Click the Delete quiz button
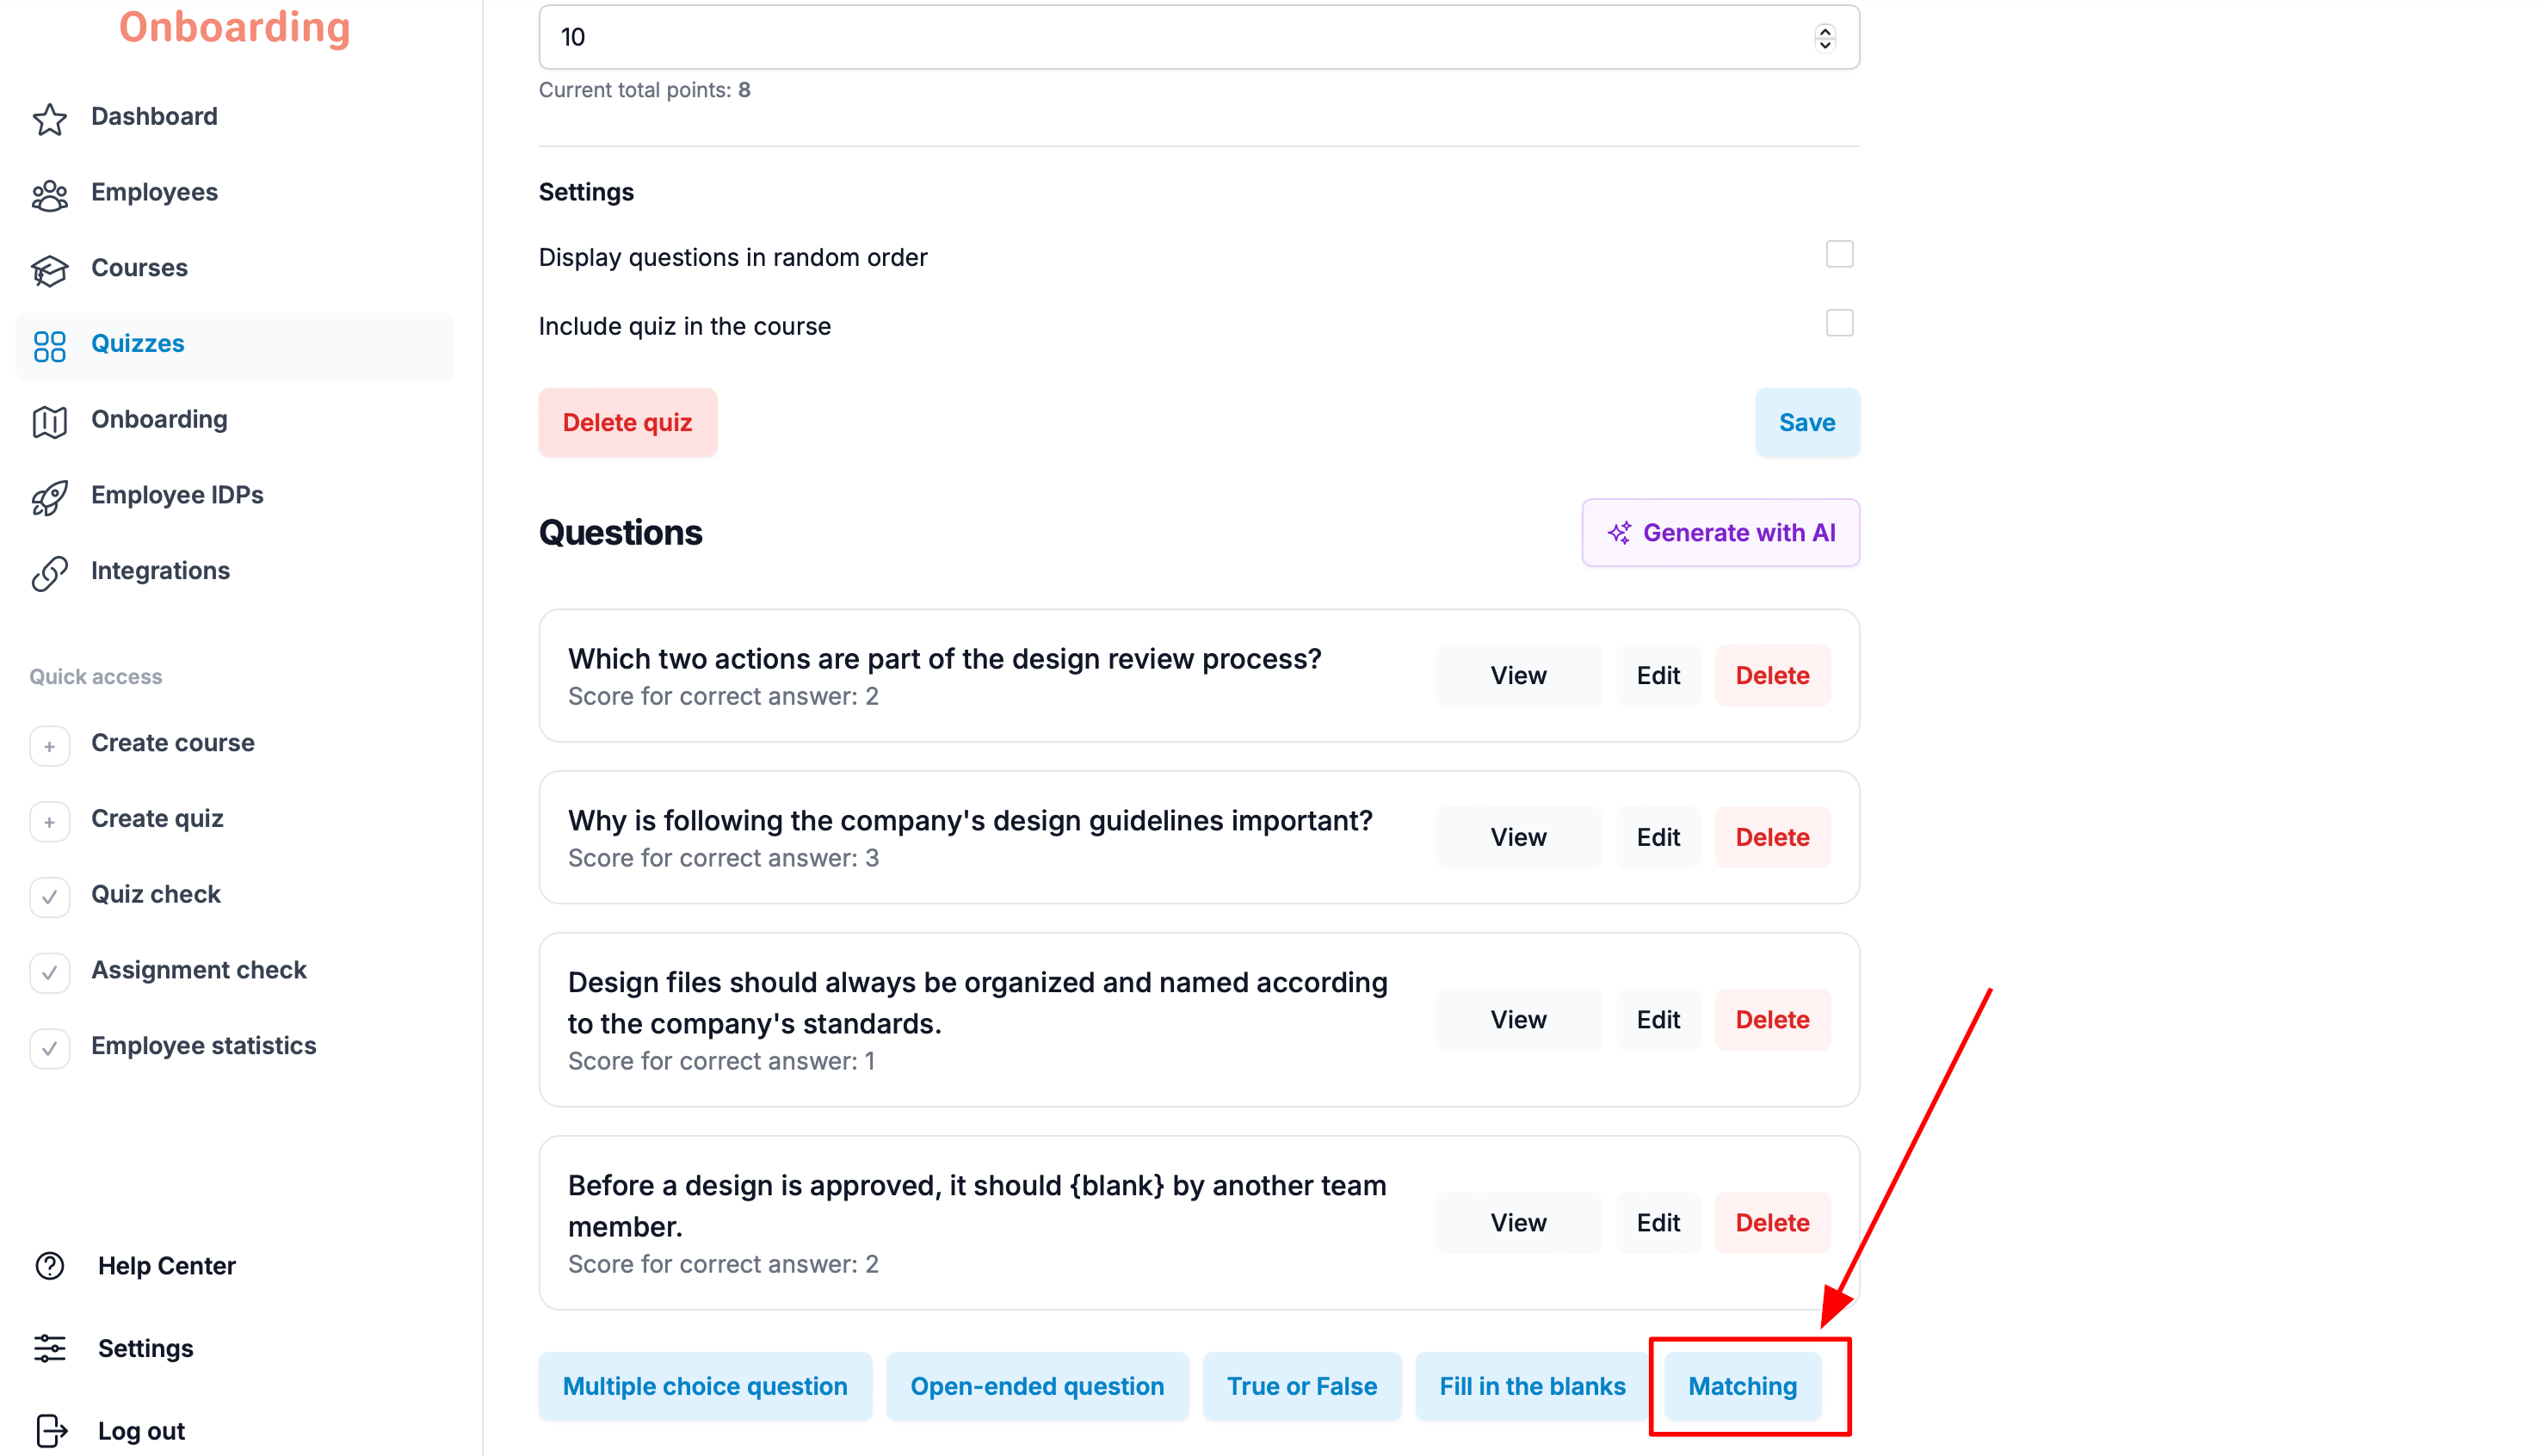Image resolution: width=2544 pixels, height=1456 pixels. pyautogui.click(x=627, y=423)
